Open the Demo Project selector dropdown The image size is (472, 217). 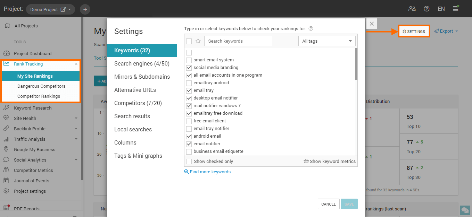pyautogui.click(x=51, y=9)
